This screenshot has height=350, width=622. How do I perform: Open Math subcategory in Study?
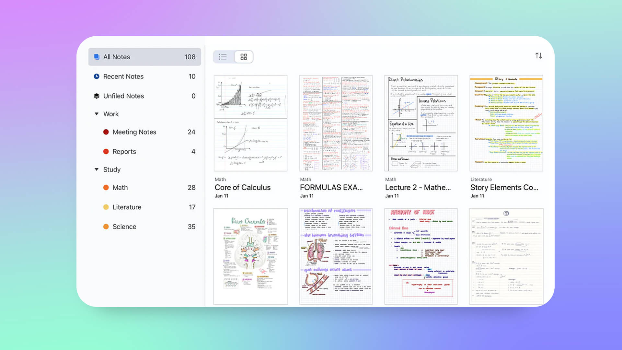click(120, 187)
